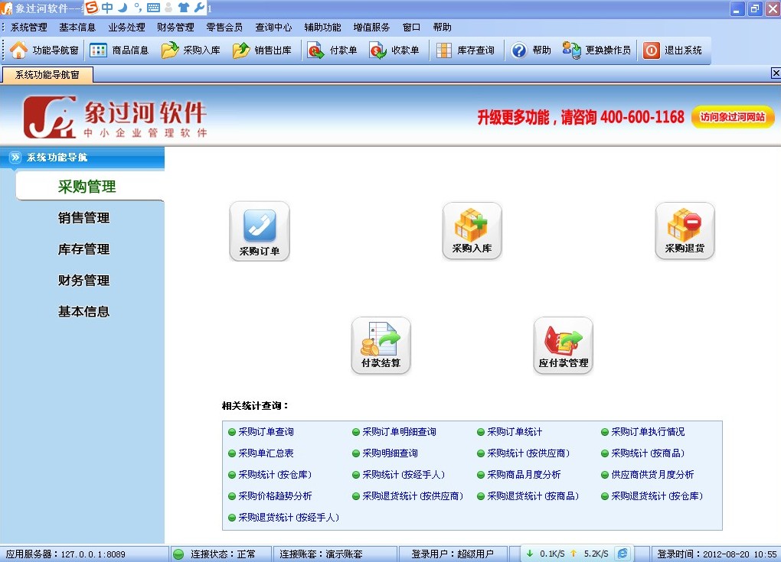The image size is (781, 562).
Task: Open 采购统计(按供应商) report link
Action: [x=528, y=453]
